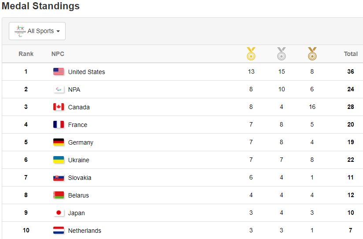This screenshot has width=363, height=239.
Task: Click the United States flag icon
Action: [59, 72]
